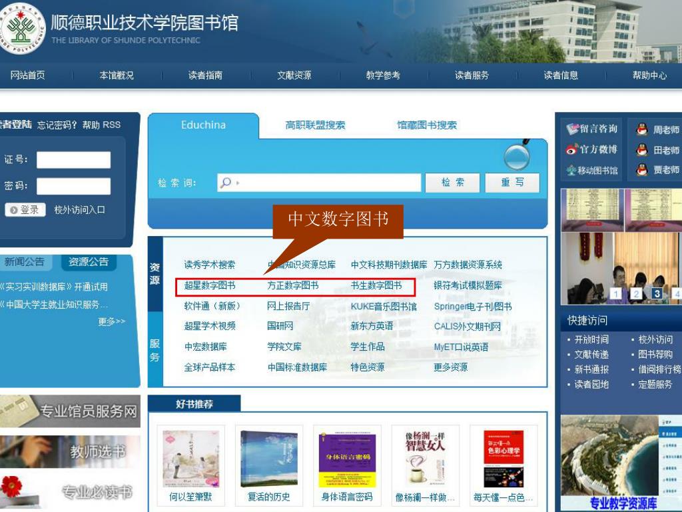This screenshot has width=682, height=512.
Task: Click the magnifier icon in search box
Action: [x=226, y=183]
